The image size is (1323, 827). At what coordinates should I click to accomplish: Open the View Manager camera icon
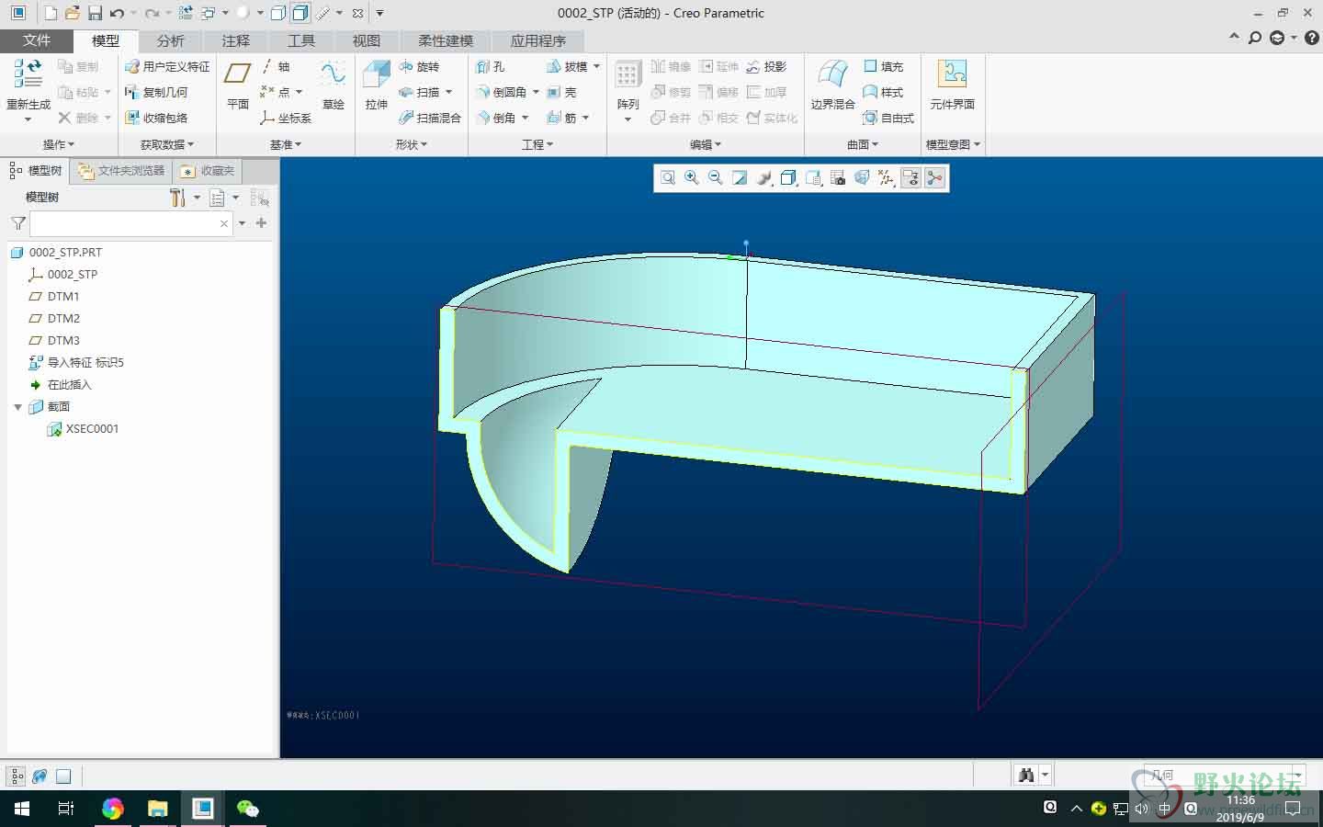[x=837, y=178]
